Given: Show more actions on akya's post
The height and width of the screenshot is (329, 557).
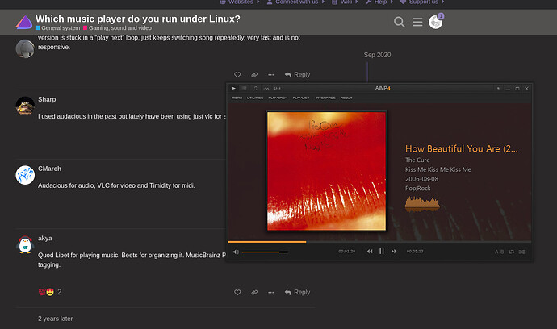Looking at the screenshot, I should [271, 293].
